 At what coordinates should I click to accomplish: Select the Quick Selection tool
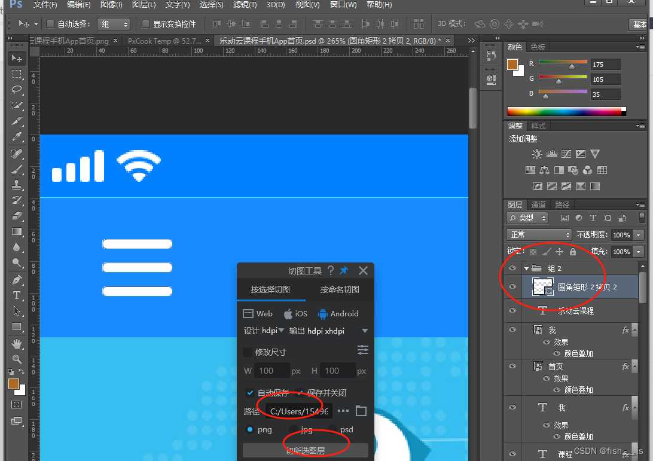point(17,105)
